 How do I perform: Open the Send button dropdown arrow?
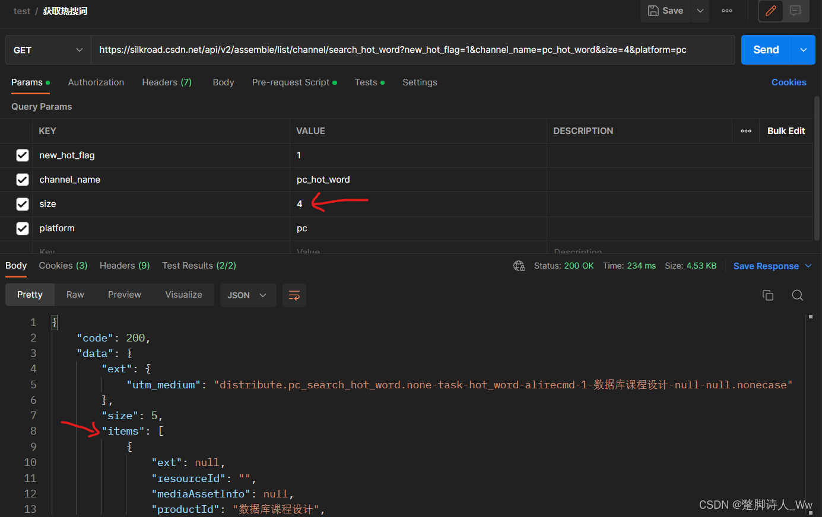click(804, 50)
